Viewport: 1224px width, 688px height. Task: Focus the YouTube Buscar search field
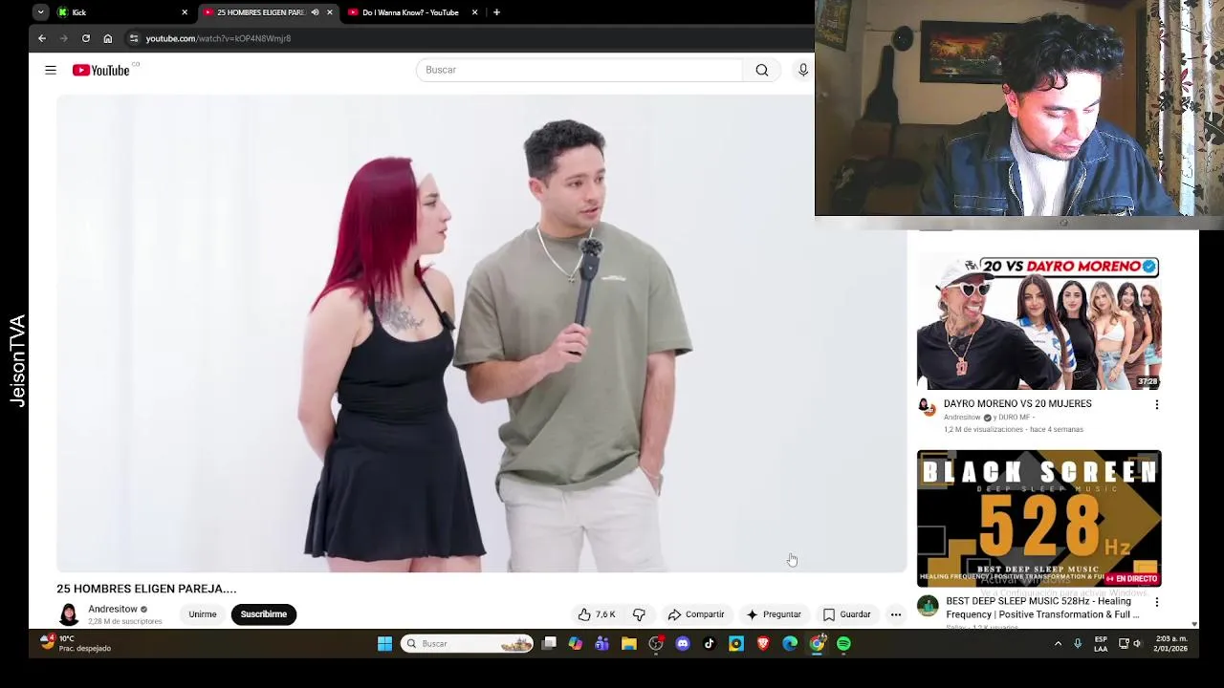[x=579, y=70]
